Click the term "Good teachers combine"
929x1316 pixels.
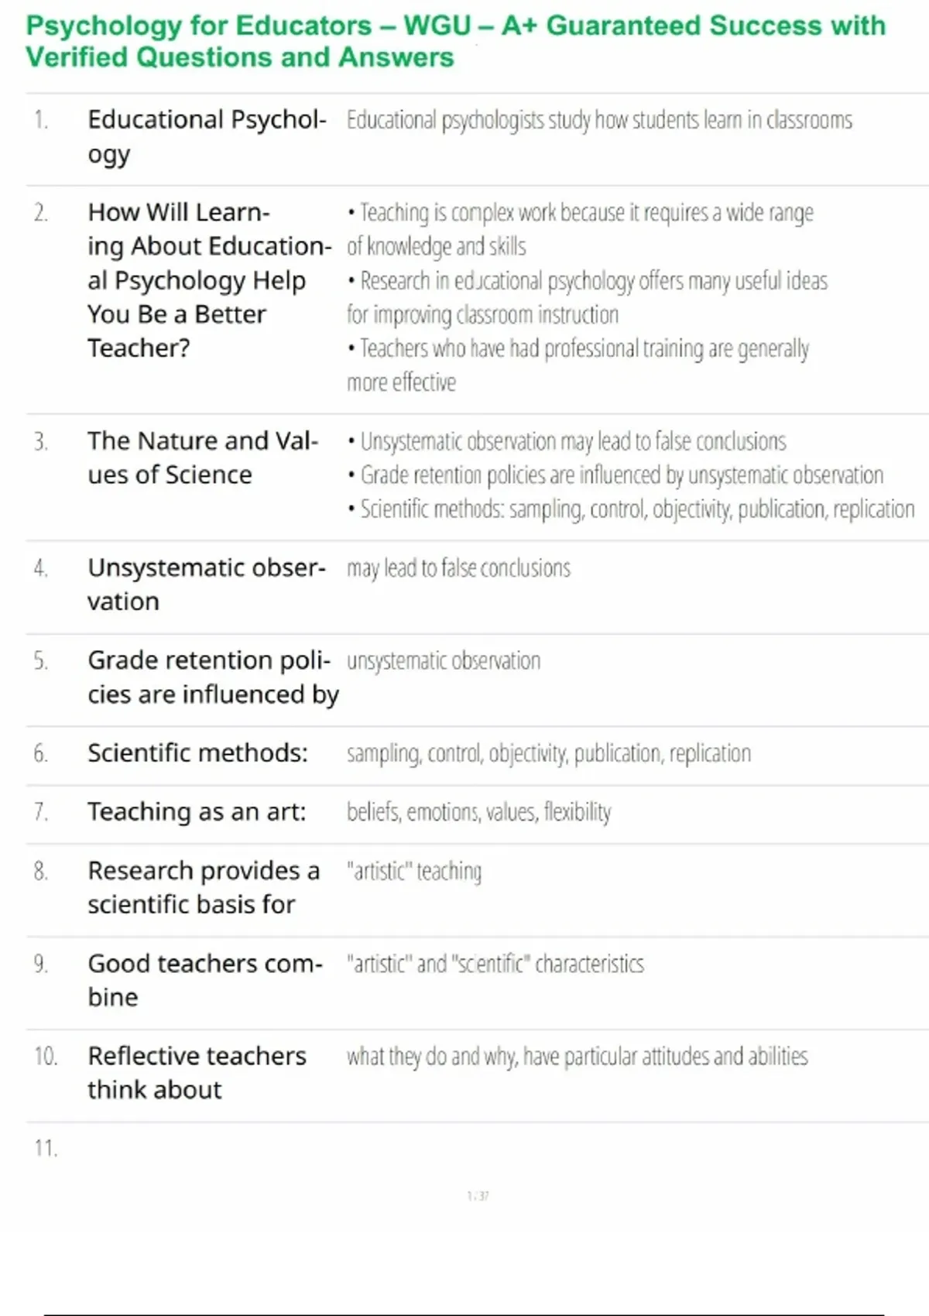tap(204, 979)
